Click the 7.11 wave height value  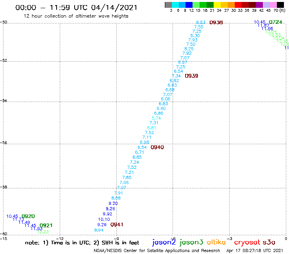coord(147,137)
